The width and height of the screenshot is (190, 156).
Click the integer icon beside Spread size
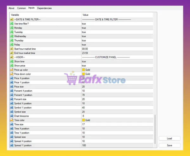point(12,137)
